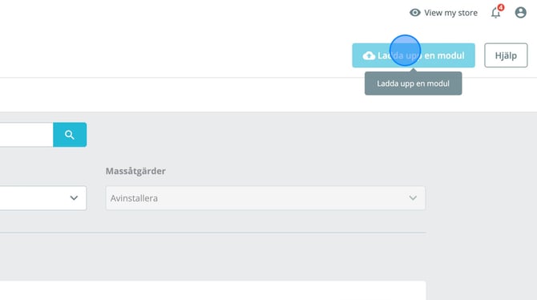The width and height of the screenshot is (537, 300).
Task: Click the Ladda upp en modul tooltip
Action: point(413,83)
